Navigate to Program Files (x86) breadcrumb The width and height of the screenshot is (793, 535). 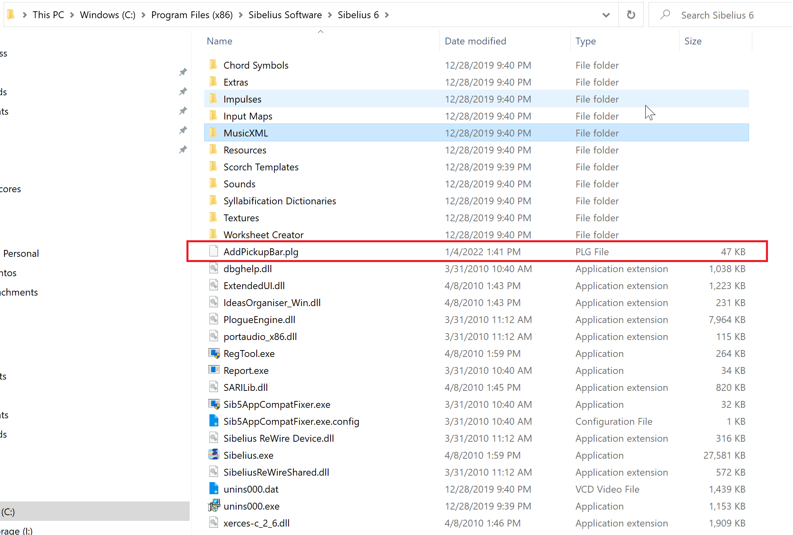[192, 15]
